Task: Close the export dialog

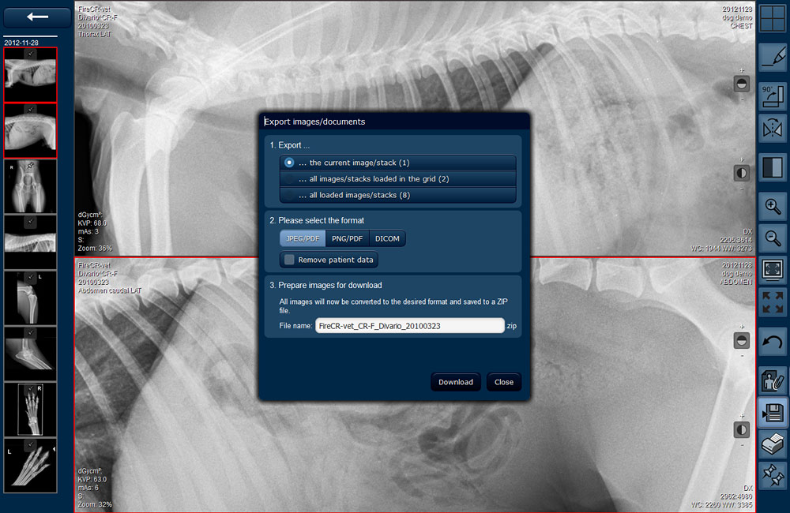Action: tap(504, 382)
